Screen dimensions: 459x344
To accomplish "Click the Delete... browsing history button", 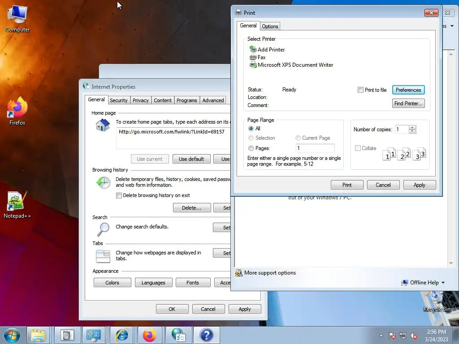I will point(192,208).
